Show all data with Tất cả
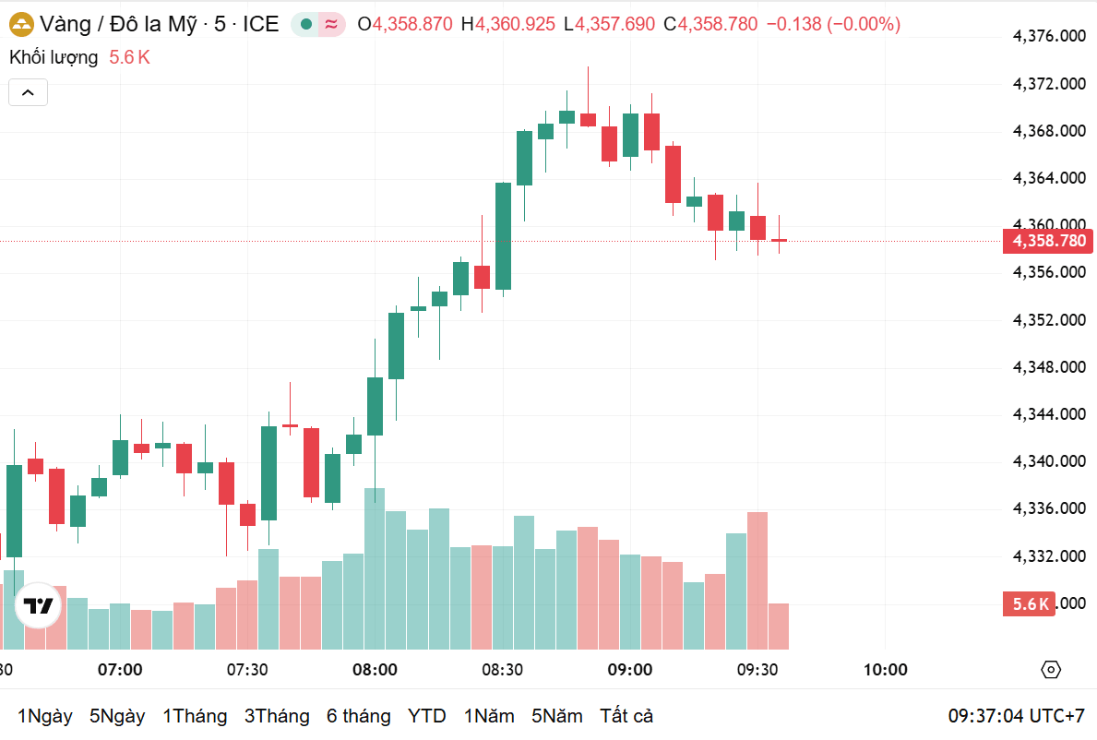This screenshot has width=1097, height=740. (626, 716)
